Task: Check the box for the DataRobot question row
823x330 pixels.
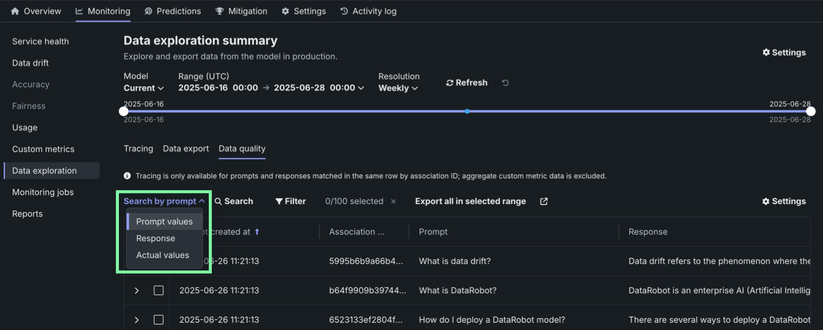Action: [159, 290]
